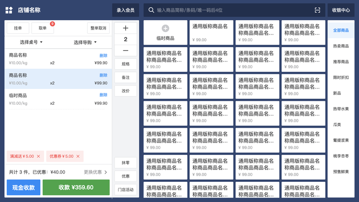Switch to the 限时折扣 category

[x=341, y=78]
